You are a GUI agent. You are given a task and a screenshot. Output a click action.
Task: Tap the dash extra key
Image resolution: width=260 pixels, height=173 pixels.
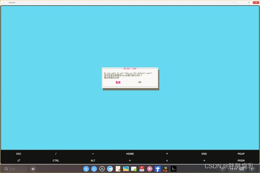pos(93,154)
